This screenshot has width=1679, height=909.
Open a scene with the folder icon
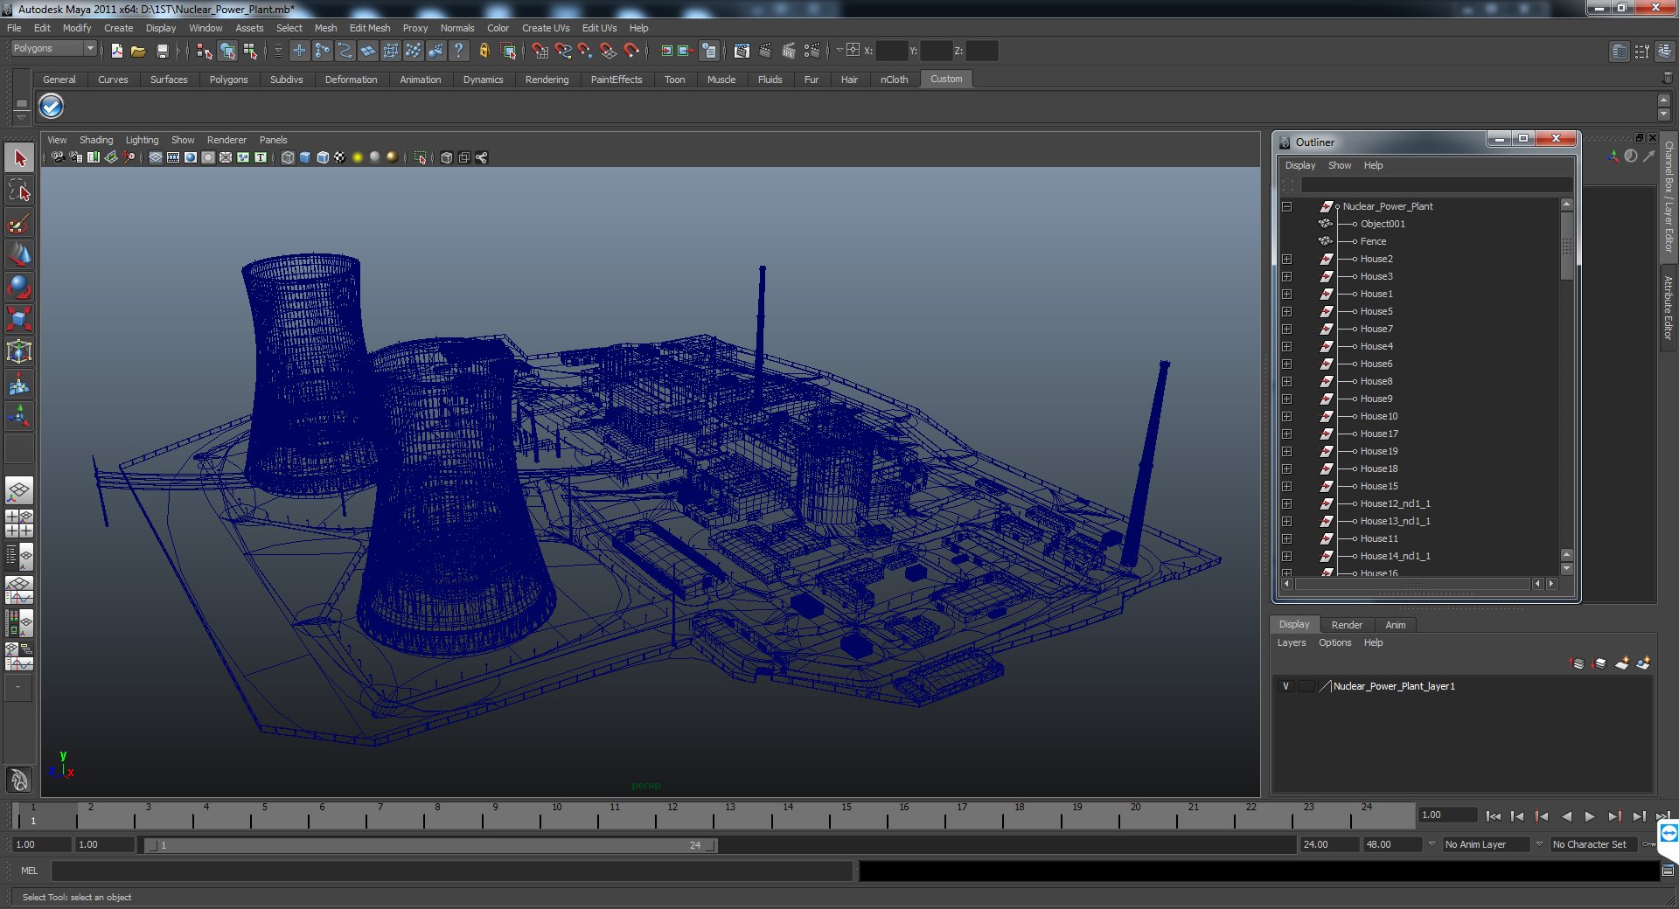(x=138, y=51)
